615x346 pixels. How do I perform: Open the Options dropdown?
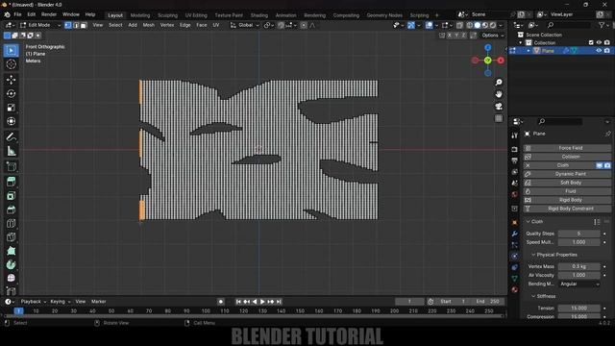pos(493,36)
